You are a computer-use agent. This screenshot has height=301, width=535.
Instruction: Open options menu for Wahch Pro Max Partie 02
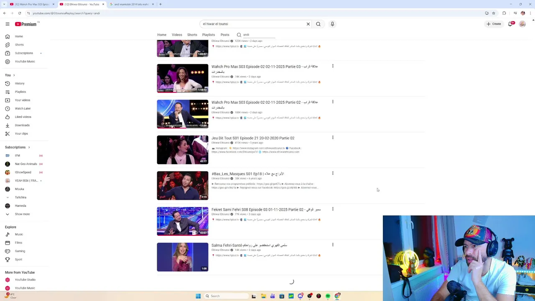333,102
